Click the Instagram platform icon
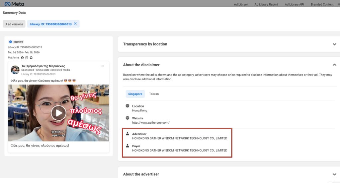This screenshot has width=340, height=183. [27, 58]
